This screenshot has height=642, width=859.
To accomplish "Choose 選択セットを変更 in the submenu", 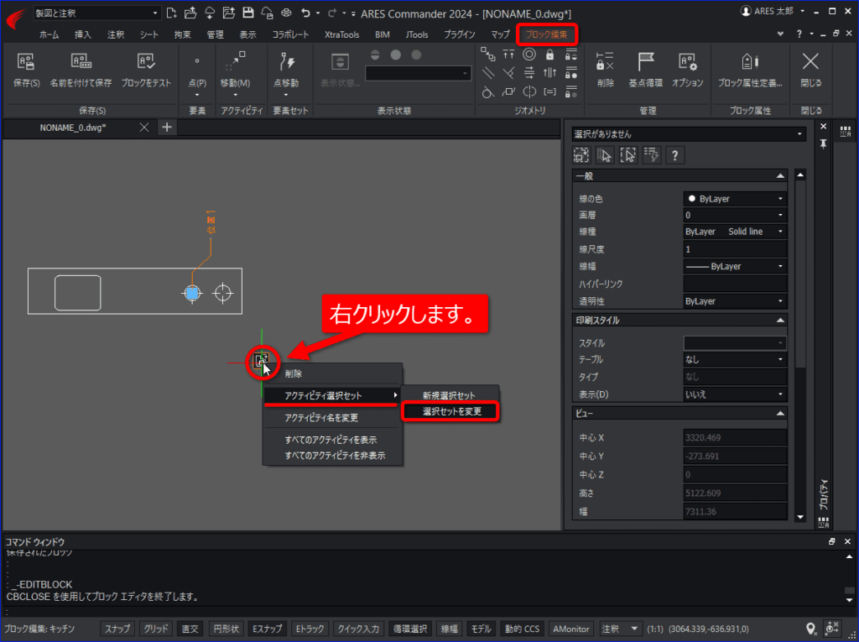I will 450,411.
